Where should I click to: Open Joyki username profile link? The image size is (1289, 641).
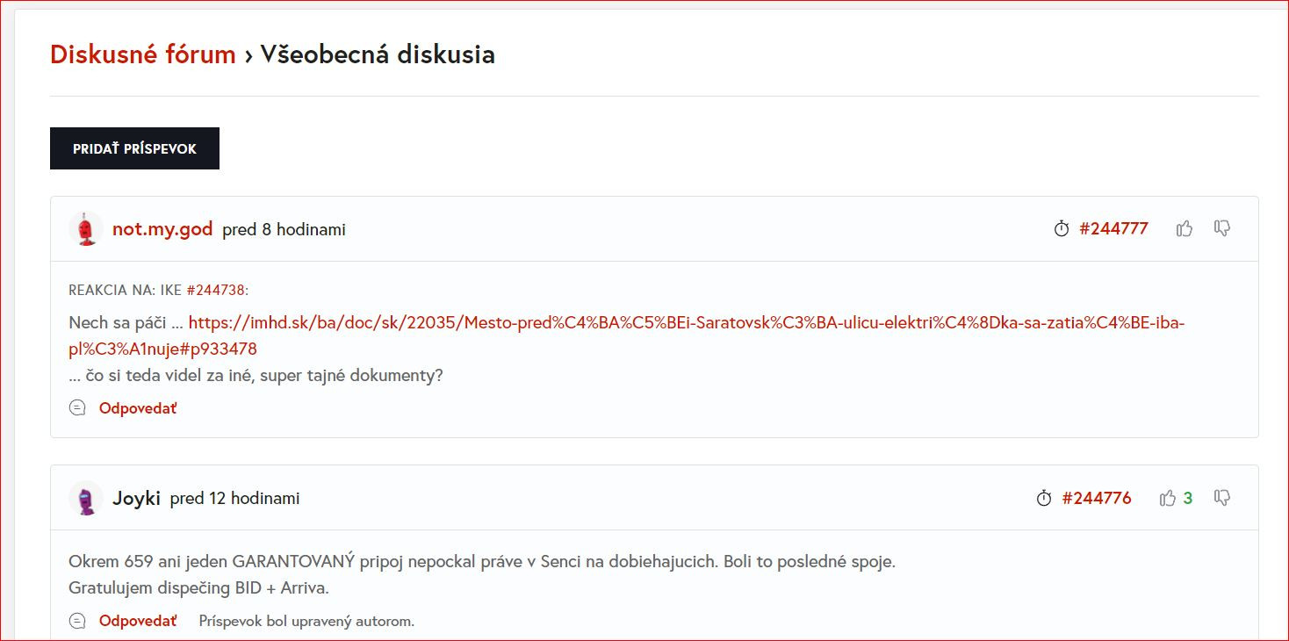tap(136, 499)
